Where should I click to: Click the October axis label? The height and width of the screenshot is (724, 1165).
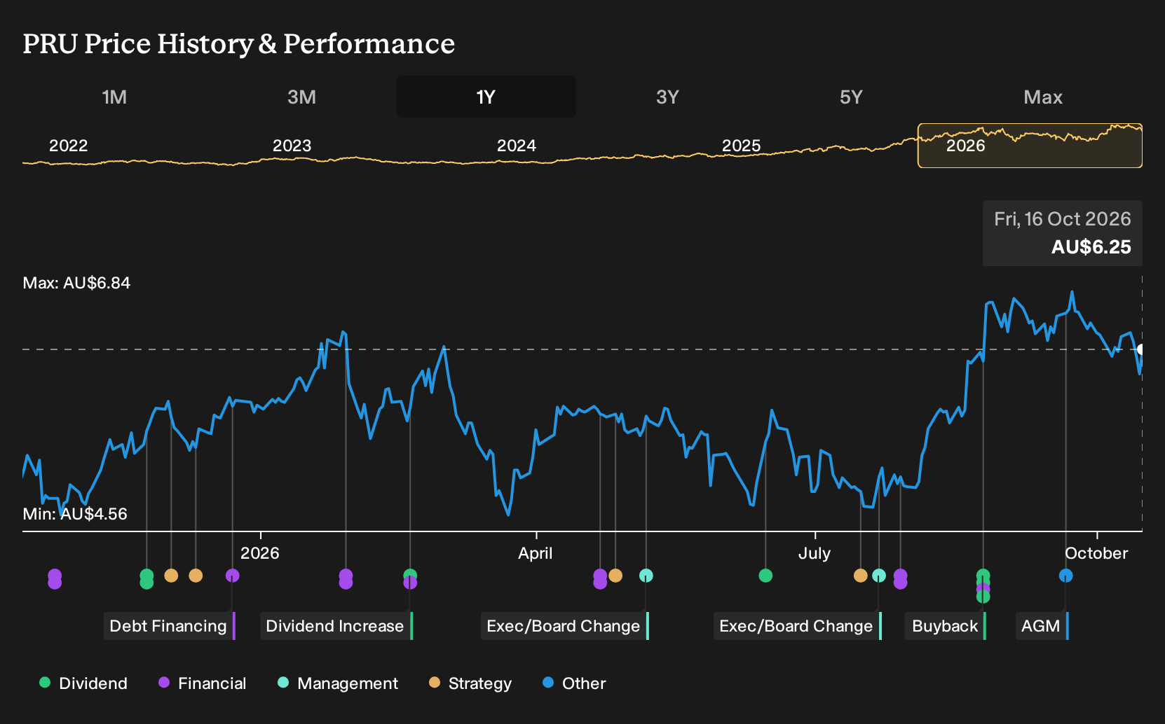[1096, 553]
